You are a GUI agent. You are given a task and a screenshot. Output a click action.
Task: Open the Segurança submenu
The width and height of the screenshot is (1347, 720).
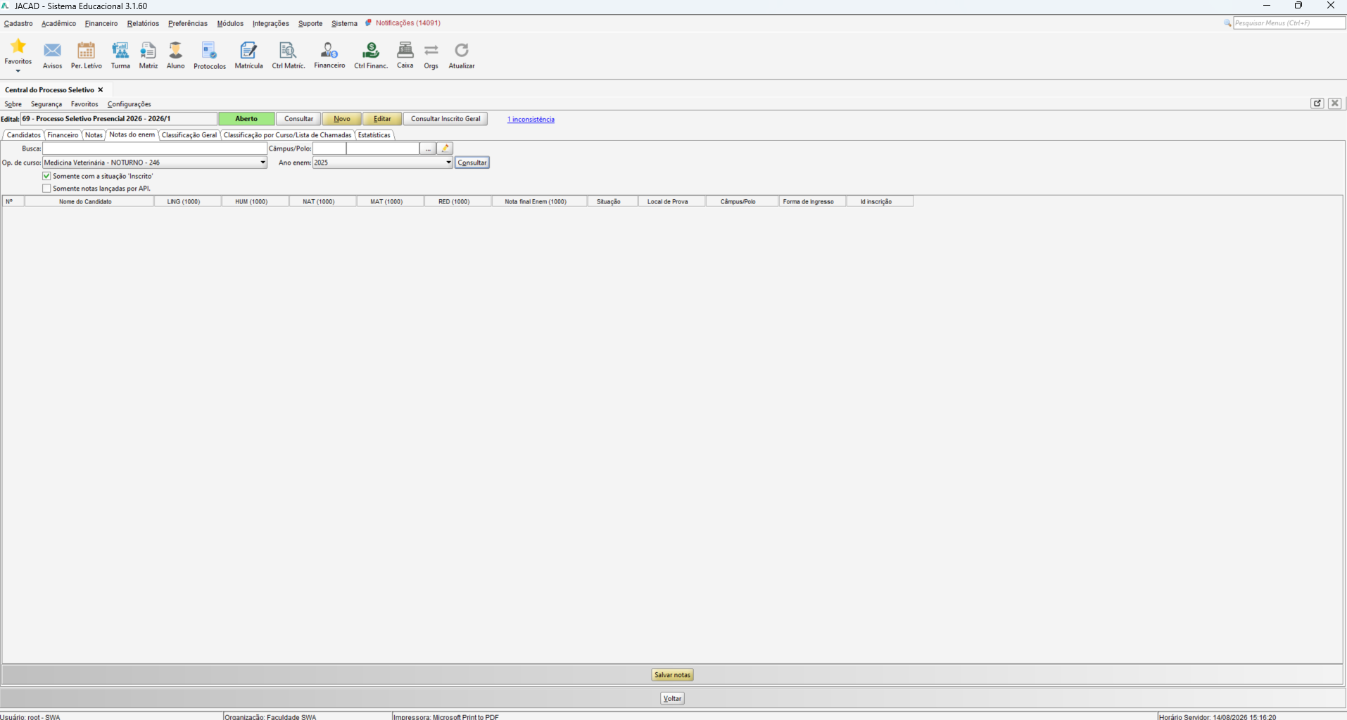tap(46, 104)
